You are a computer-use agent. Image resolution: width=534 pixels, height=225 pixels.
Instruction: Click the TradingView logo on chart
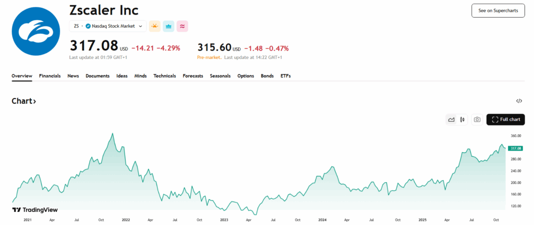[35, 210]
